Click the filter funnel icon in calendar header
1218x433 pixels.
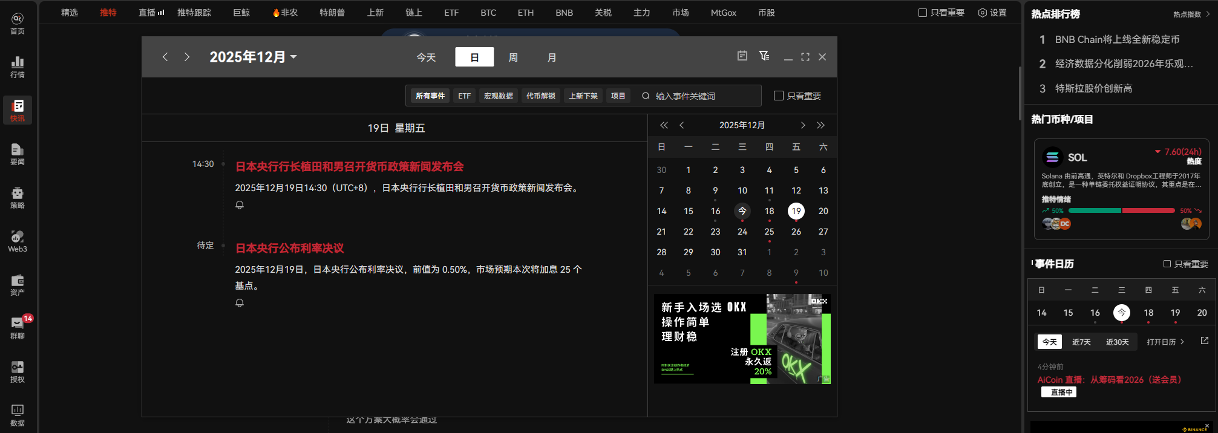tap(764, 56)
